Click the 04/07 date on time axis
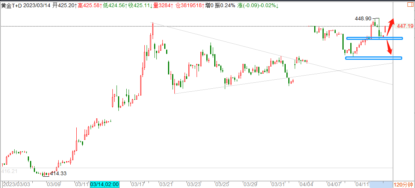The image size is (415, 188). tap(334, 184)
